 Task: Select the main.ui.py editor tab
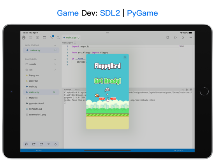(71, 37)
